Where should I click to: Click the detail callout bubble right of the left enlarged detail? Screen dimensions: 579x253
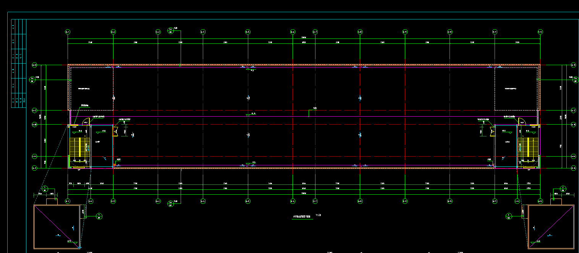(x=99, y=216)
